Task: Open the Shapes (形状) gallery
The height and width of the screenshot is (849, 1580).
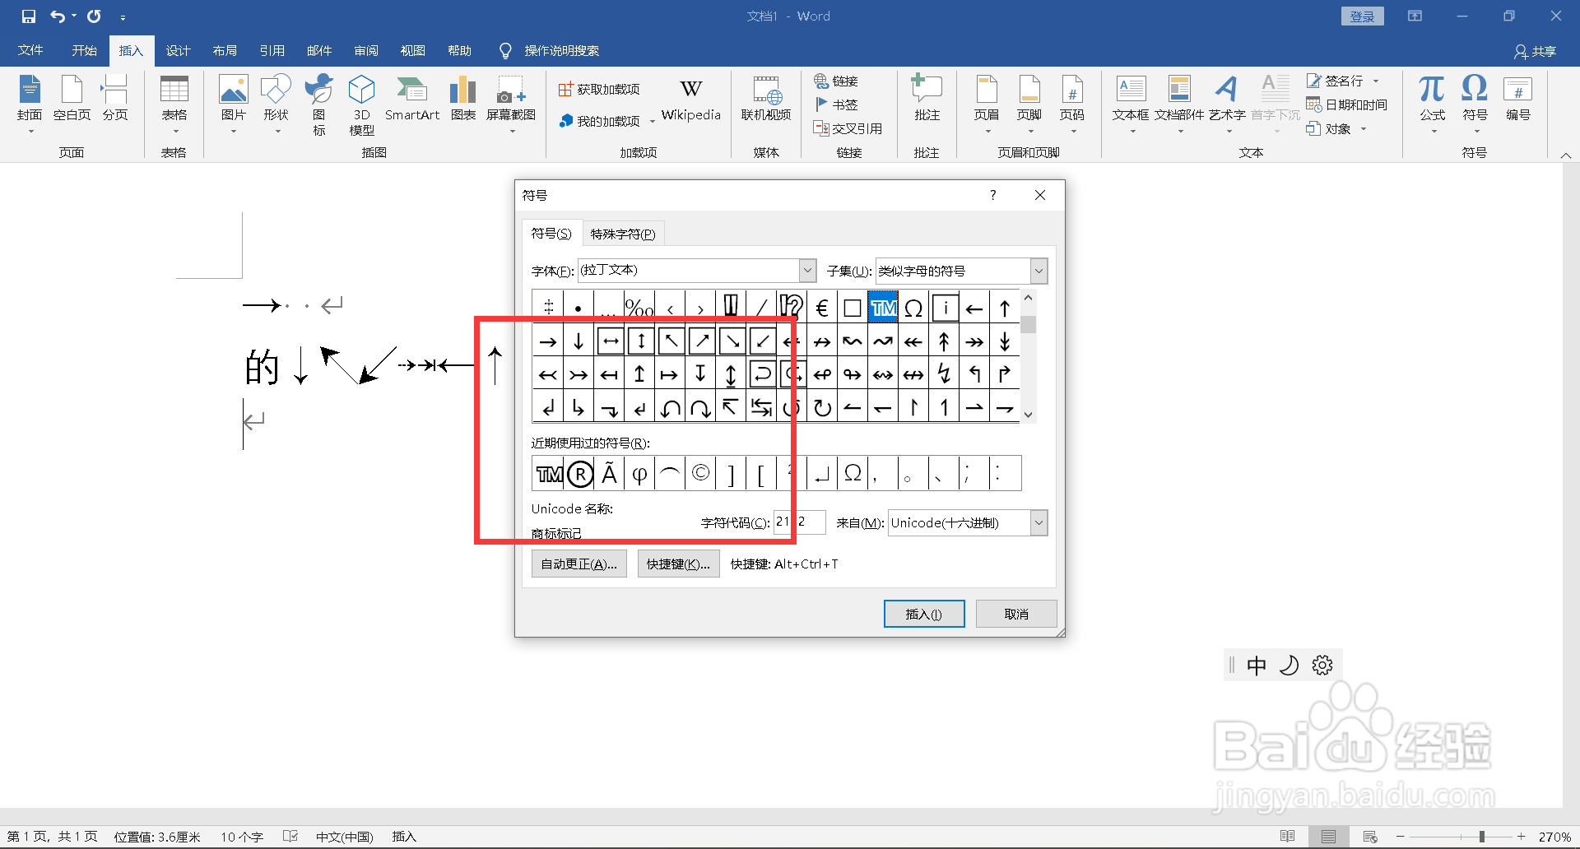Action: [276, 105]
